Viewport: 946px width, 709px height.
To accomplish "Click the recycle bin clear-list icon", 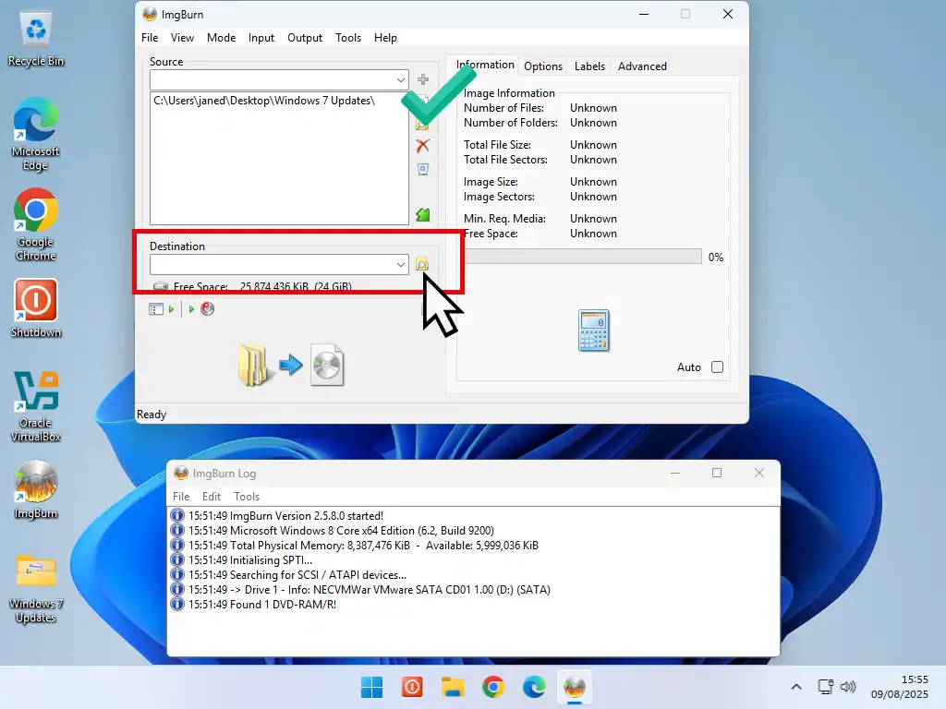I will click(422, 169).
